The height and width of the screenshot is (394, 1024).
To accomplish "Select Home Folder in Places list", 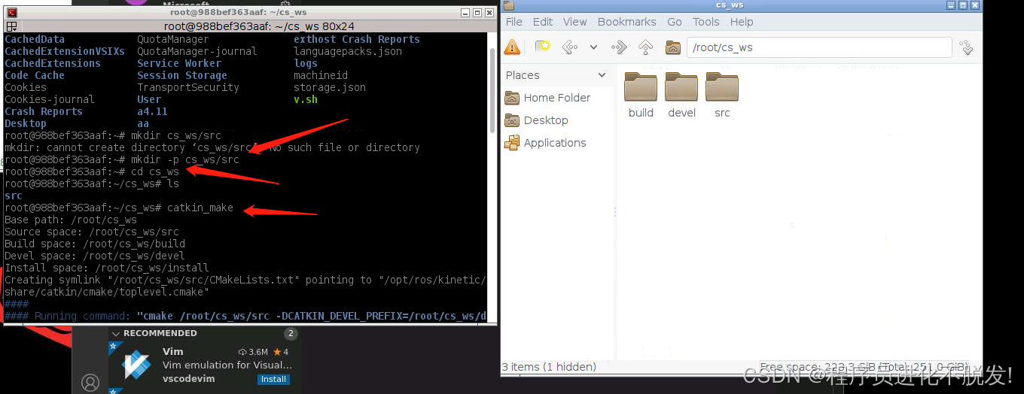I will pyautogui.click(x=557, y=98).
